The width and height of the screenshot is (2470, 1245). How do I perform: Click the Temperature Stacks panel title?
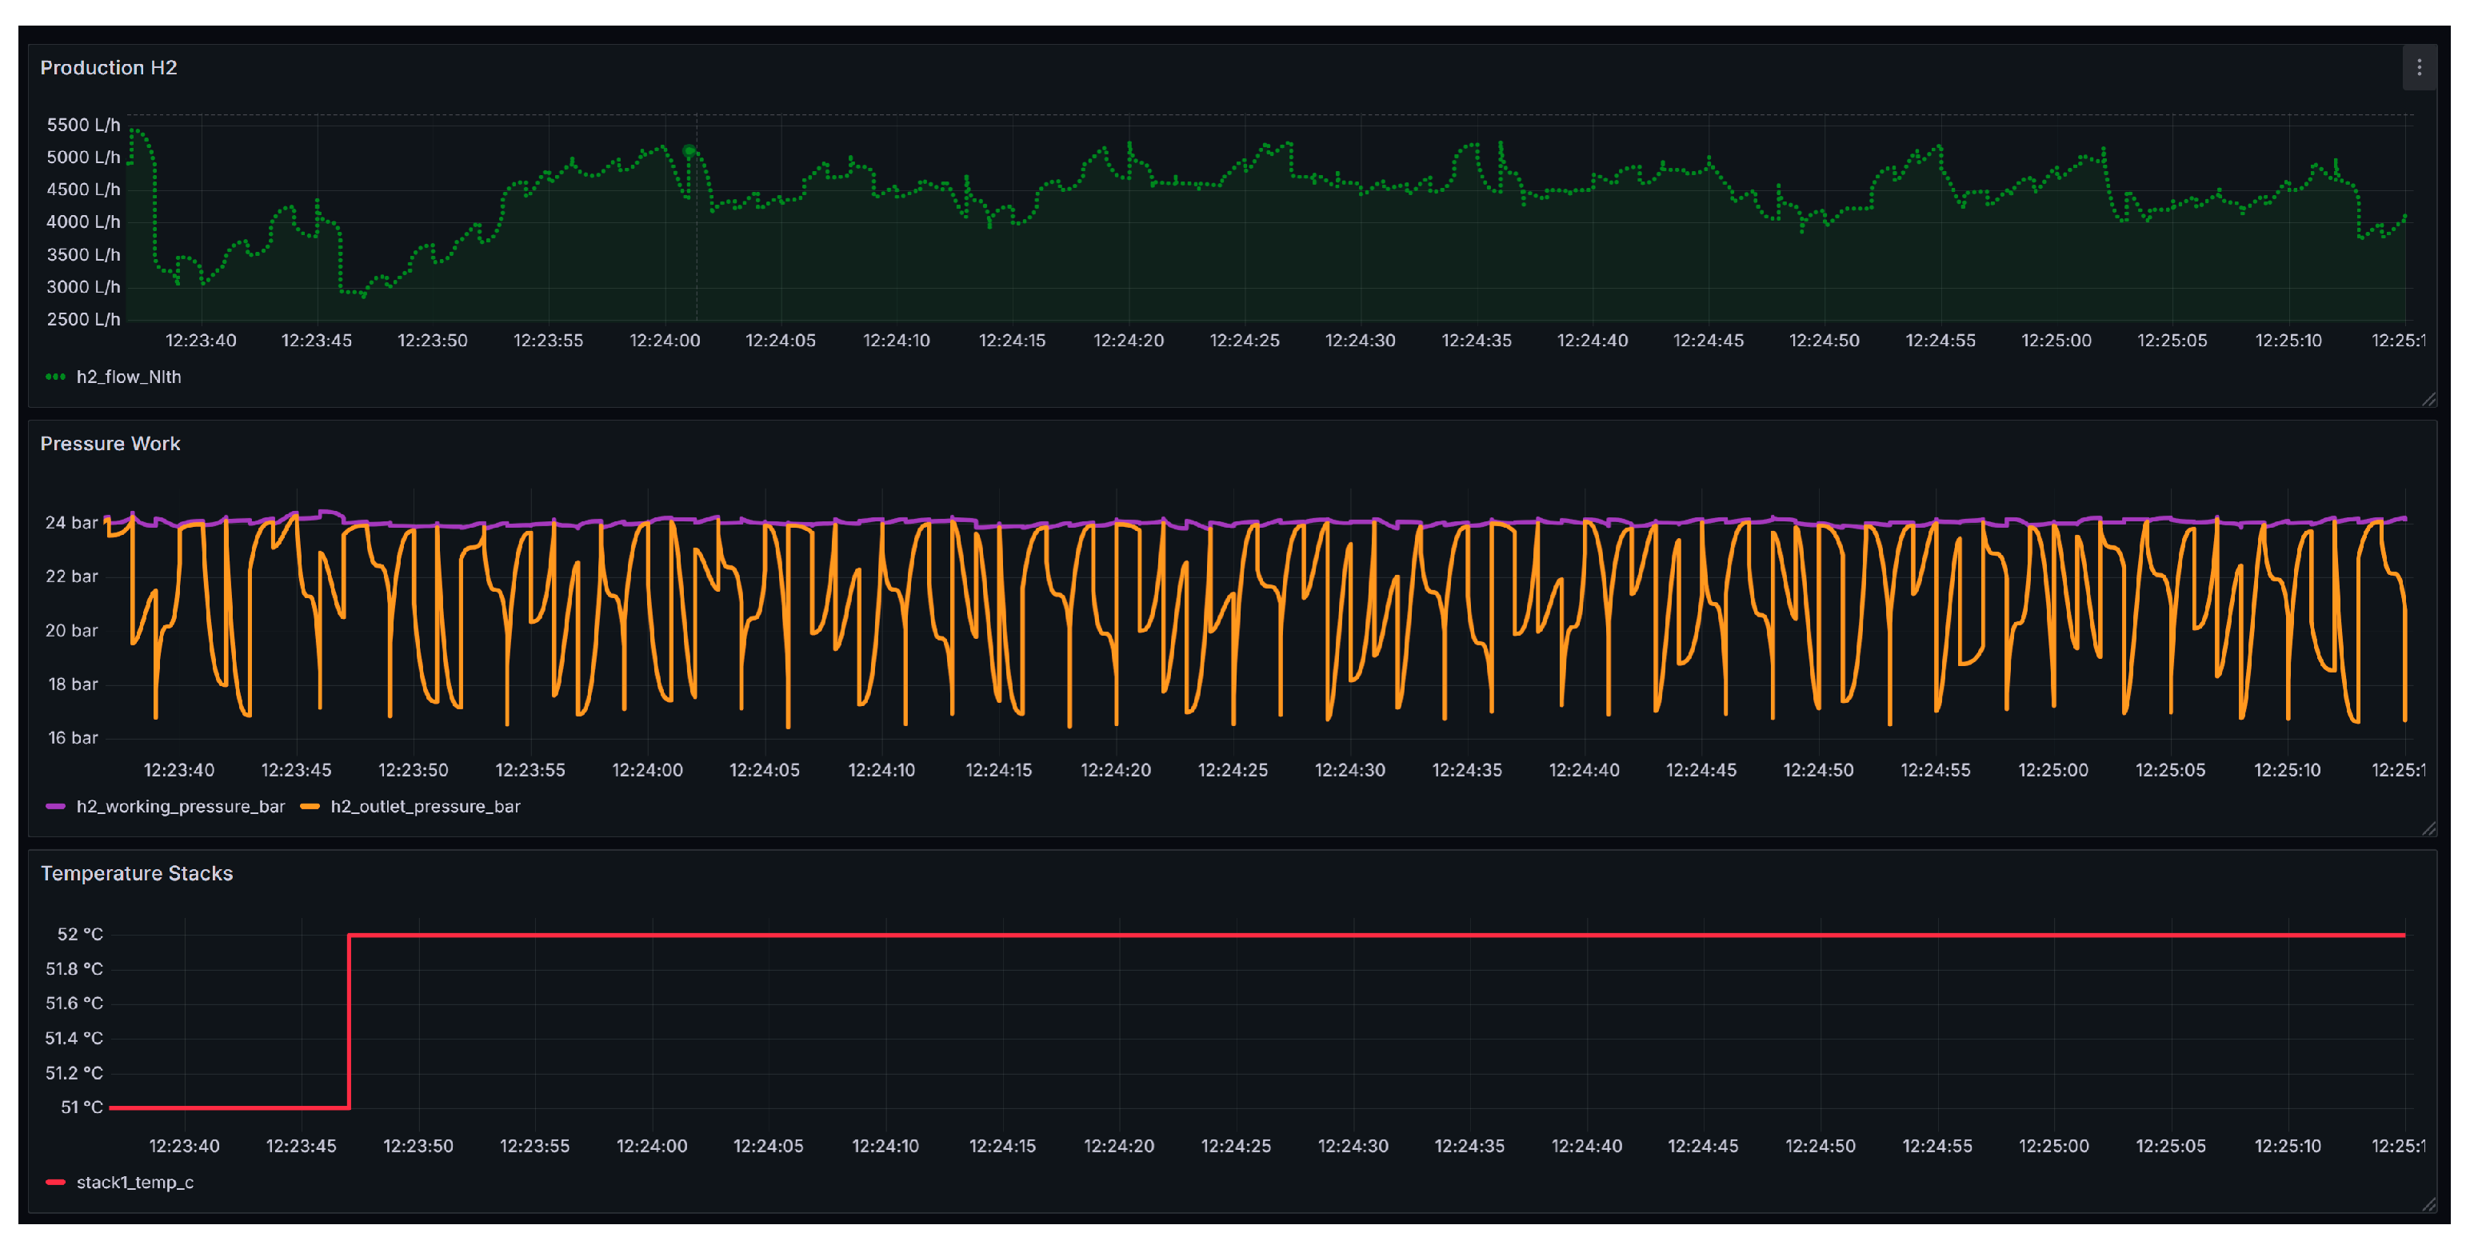pyautogui.click(x=136, y=873)
